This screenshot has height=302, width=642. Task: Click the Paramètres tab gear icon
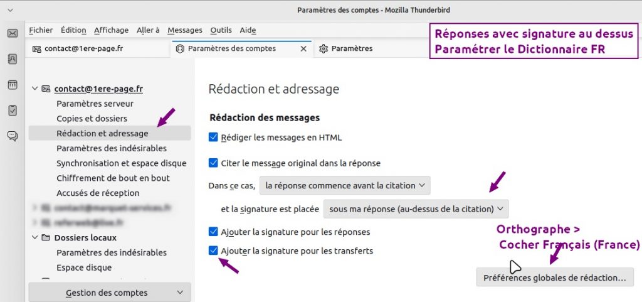tap(324, 48)
